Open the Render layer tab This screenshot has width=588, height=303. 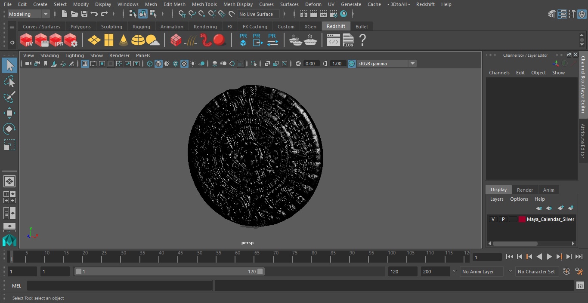click(x=525, y=190)
